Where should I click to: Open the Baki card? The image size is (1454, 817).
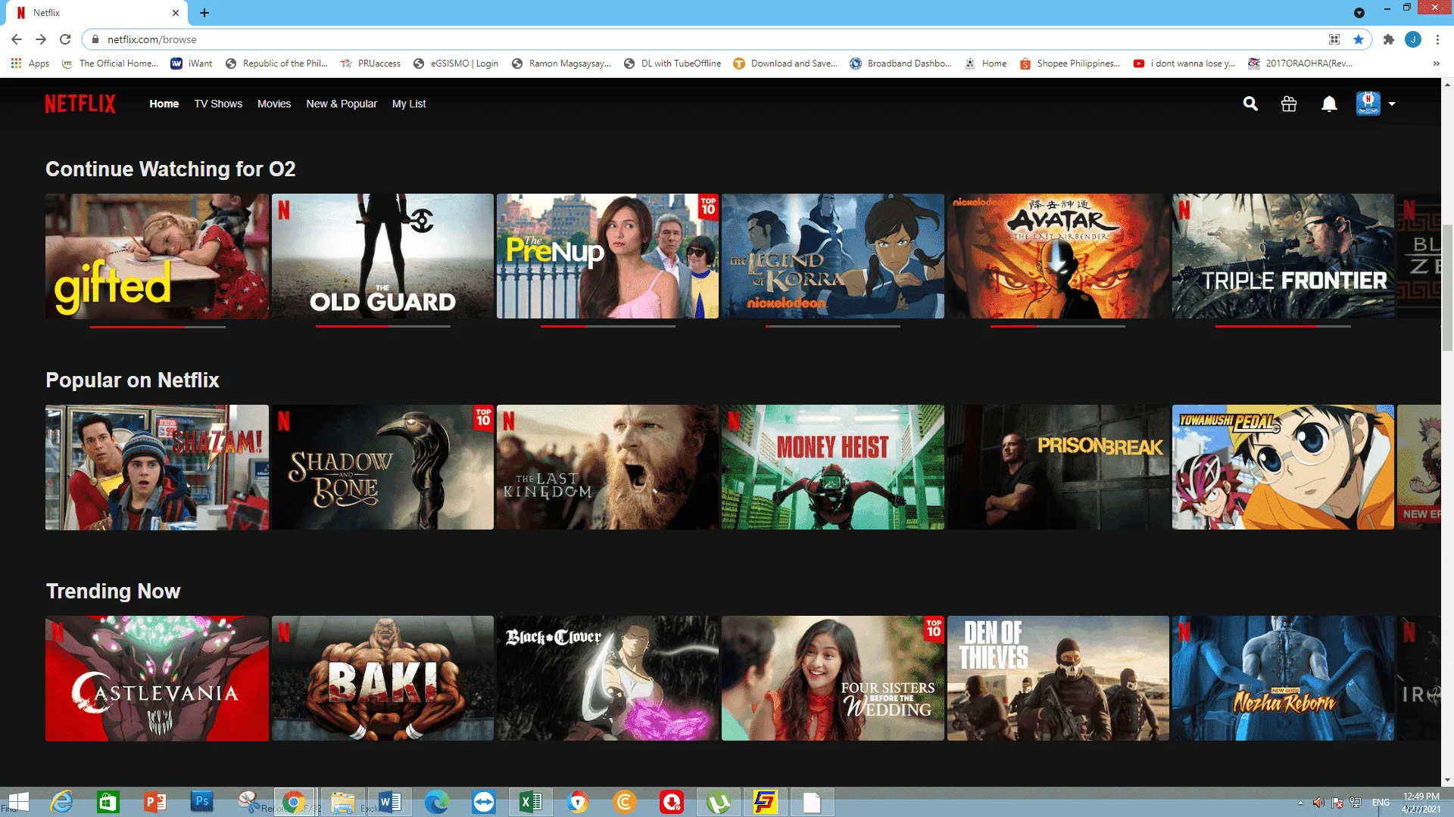coord(382,678)
